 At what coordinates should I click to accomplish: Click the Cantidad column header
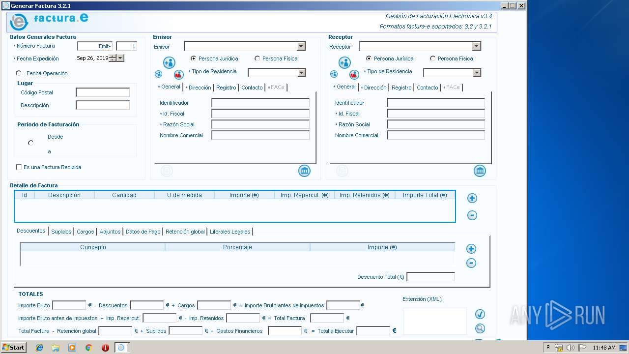tap(124, 195)
